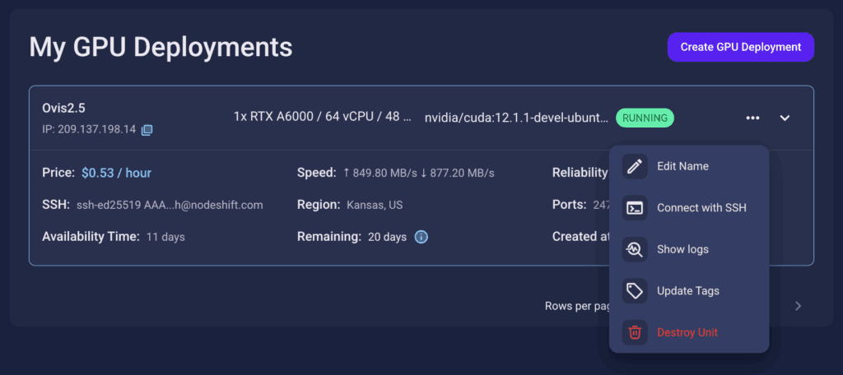843x375 pixels.
Task: Click the tag icon for Update Tags
Action: tap(635, 290)
